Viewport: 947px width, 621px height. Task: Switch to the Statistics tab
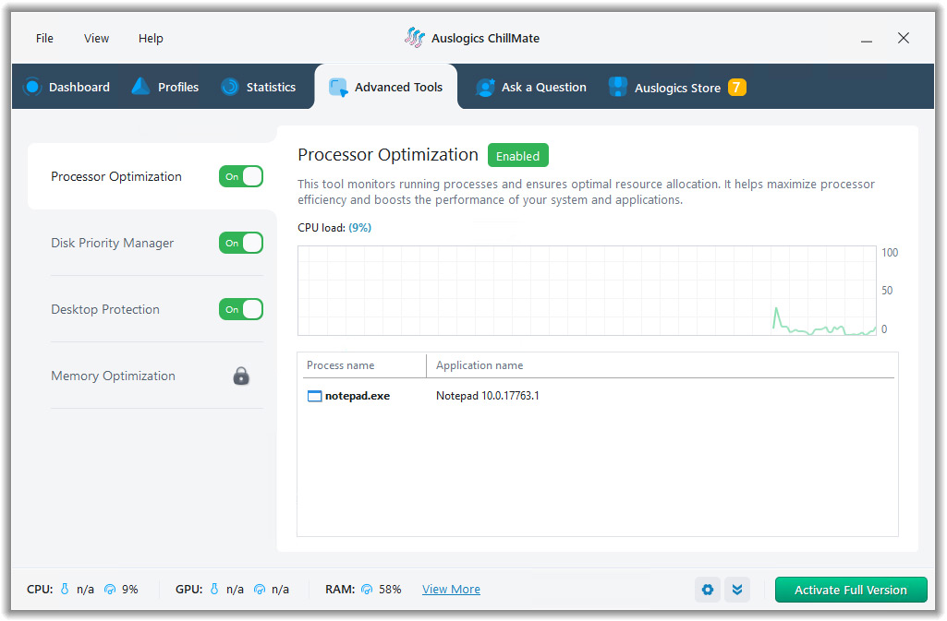tap(259, 87)
